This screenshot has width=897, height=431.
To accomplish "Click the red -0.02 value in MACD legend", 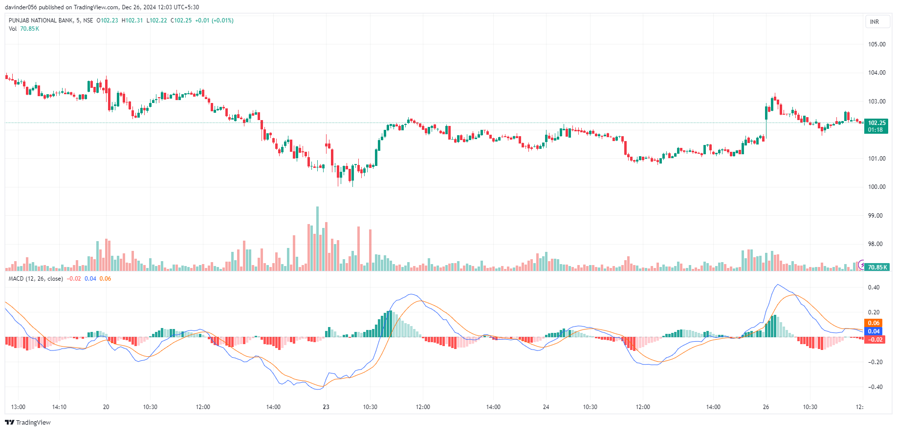I will pos(74,279).
